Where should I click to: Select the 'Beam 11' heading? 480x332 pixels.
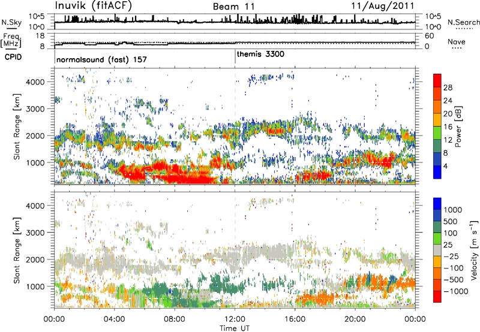pyautogui.click(x=233, y=7)
